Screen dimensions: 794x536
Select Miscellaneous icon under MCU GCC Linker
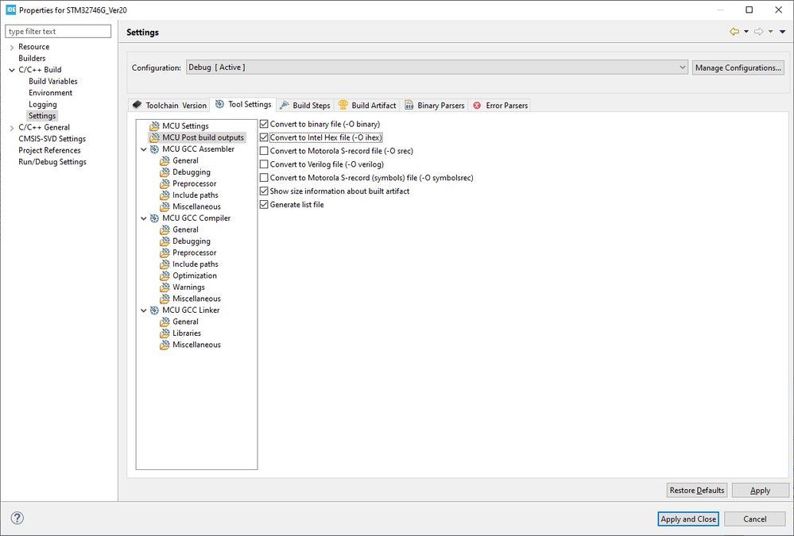click(165, 345)
